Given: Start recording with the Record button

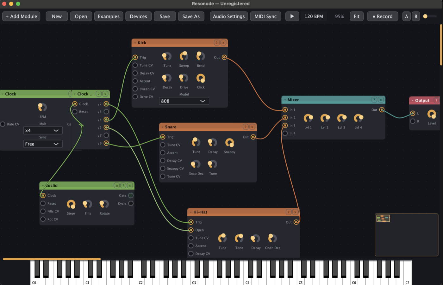Looking at the screenshot, I should [x=383, y=16].
